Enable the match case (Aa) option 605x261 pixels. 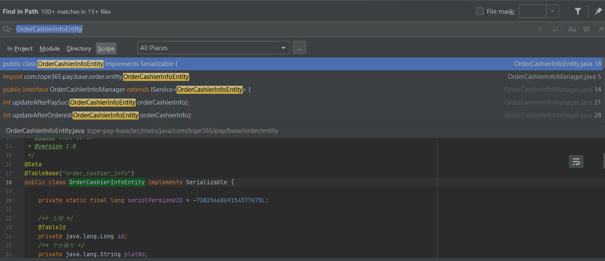[572, 29]
